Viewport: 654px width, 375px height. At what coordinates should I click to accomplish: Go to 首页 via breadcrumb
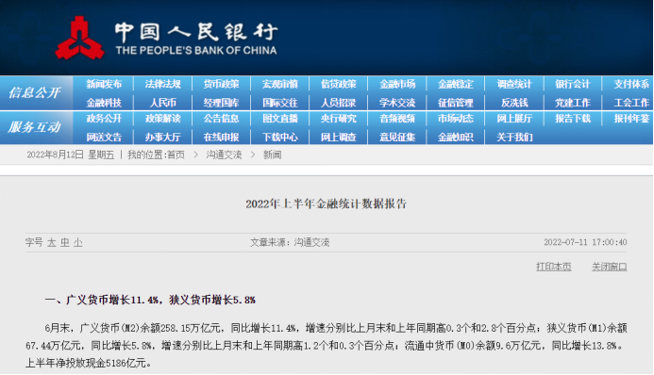coord(176,155)
